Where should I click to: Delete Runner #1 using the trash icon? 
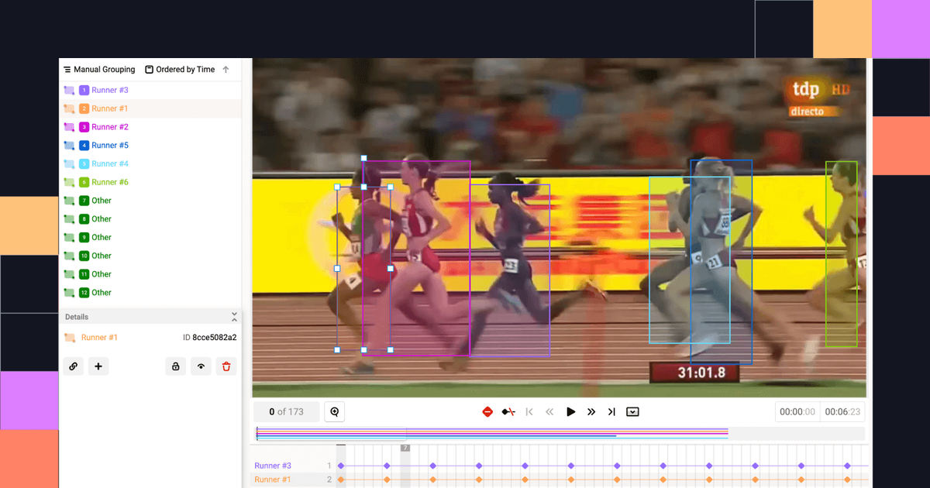click(x=226, y=366)
